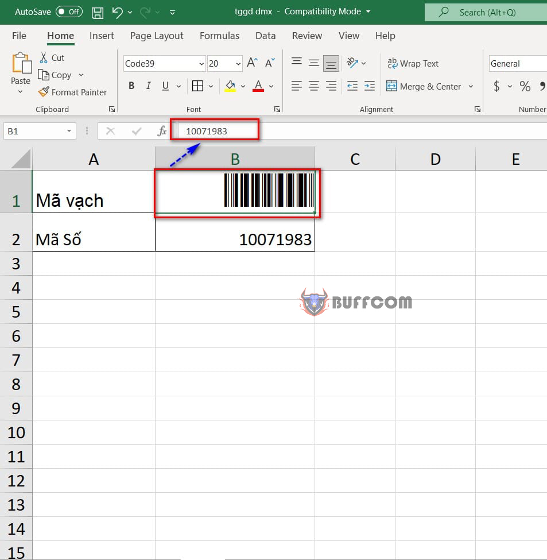The image size is (547, 560).
Task: Select row 5 header
Action: (16, 312)
